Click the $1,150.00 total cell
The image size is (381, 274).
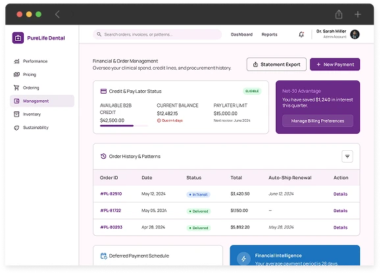coord(239,211)
